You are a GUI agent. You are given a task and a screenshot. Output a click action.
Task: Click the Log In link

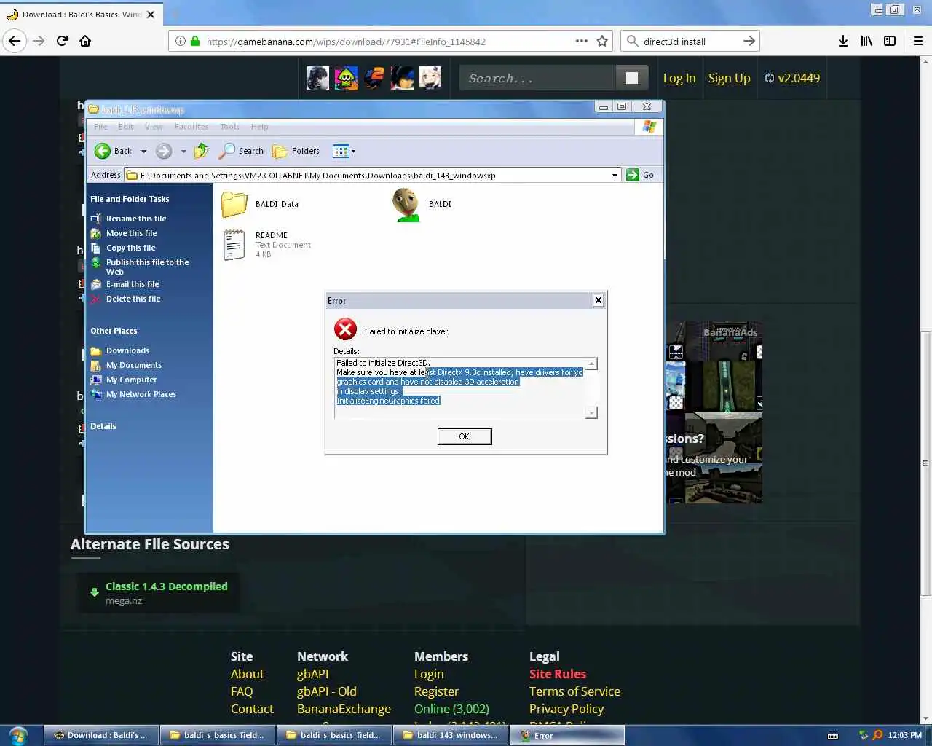click(679, 78)
